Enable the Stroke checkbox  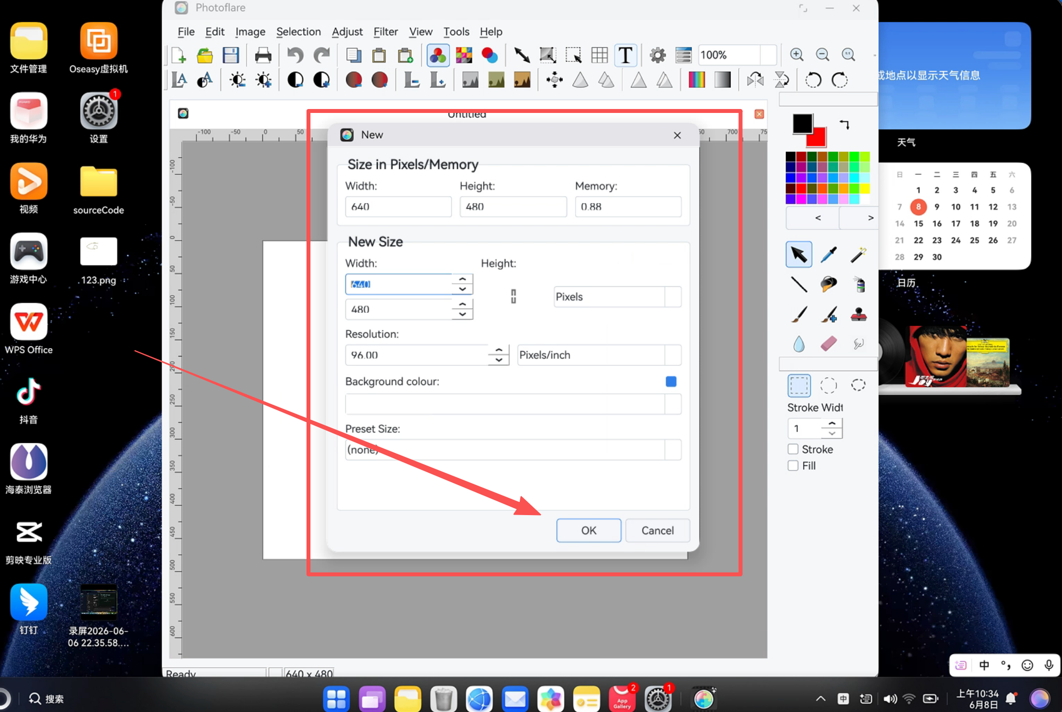793,449
